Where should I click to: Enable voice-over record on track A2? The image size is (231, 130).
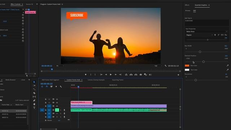pos(64,113)
